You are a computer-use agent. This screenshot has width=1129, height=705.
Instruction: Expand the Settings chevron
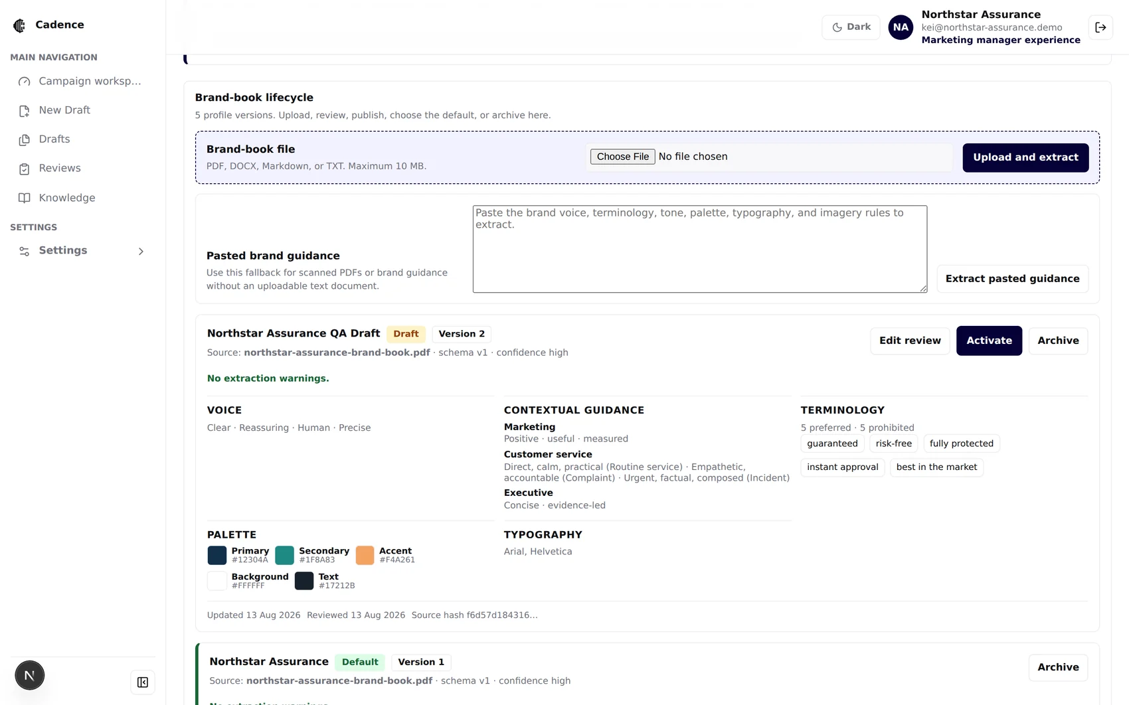[x=141, y=251]
